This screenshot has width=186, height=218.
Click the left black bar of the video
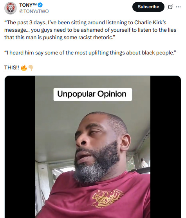[20, 147]
